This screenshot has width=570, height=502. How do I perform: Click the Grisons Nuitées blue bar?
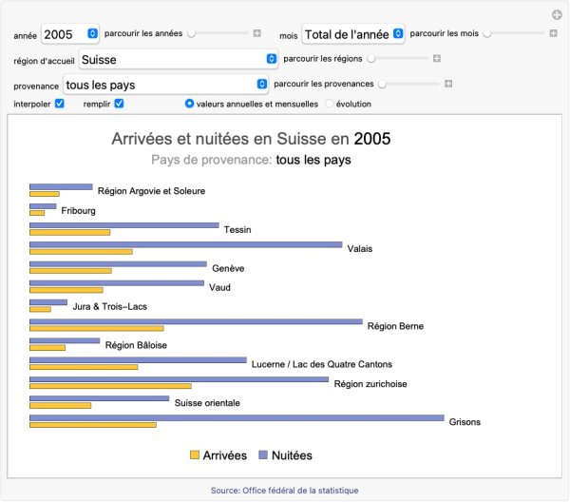point(237,417)
